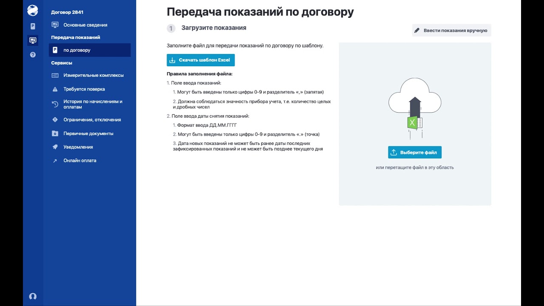
Task: Click the diamond icon for Ограничения, отключения
Action: click(55, 120)
